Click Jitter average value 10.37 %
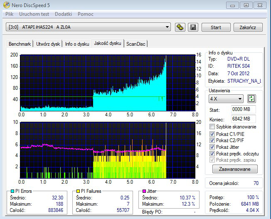The width and height of the screenshot is (271, 219). coord(187,197)
